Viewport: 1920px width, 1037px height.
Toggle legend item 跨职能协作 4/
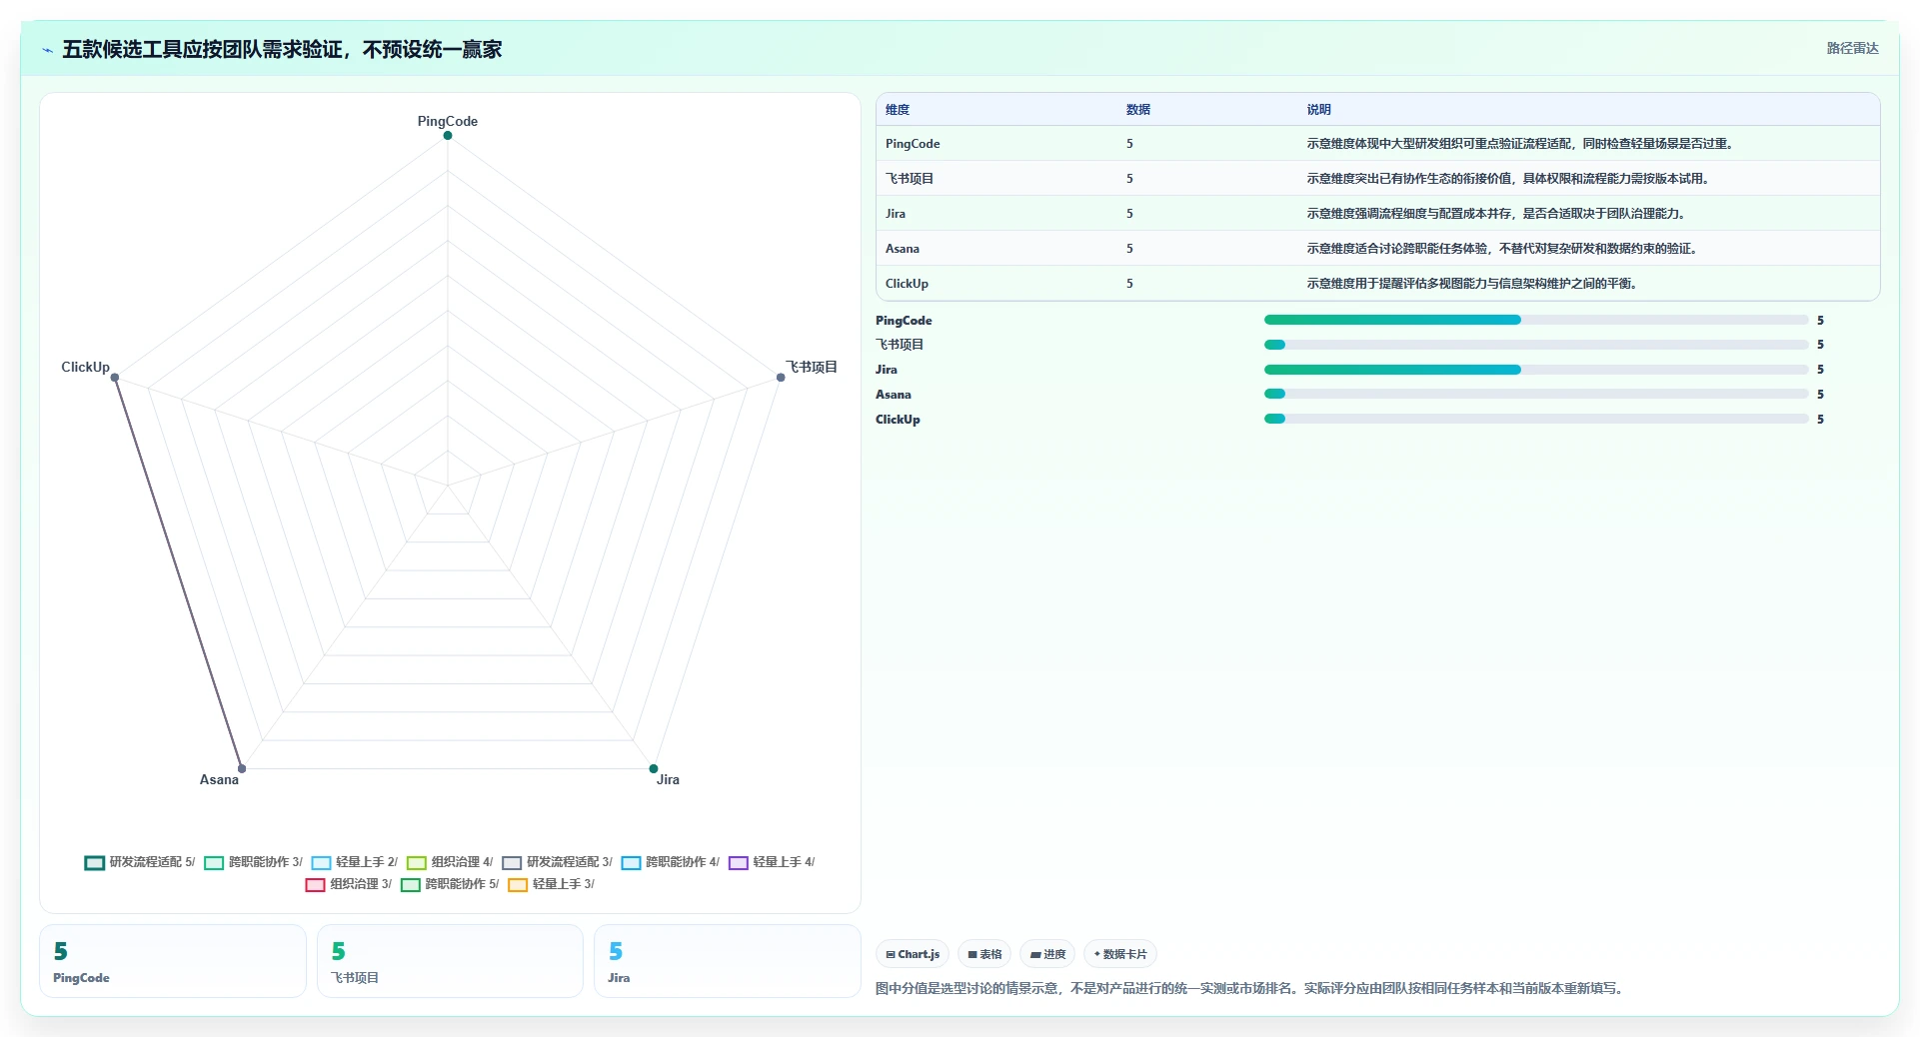[x=670, y=862]
